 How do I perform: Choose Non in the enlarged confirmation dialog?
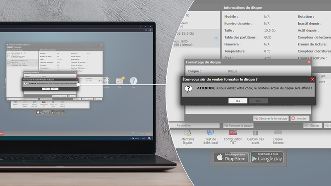pyautogui.click(x=259, y=101)
